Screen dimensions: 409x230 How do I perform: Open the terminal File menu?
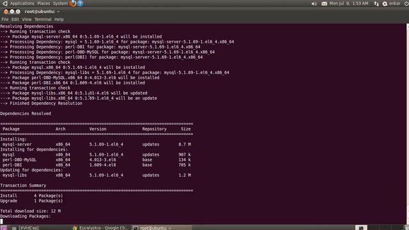[5, 19]
